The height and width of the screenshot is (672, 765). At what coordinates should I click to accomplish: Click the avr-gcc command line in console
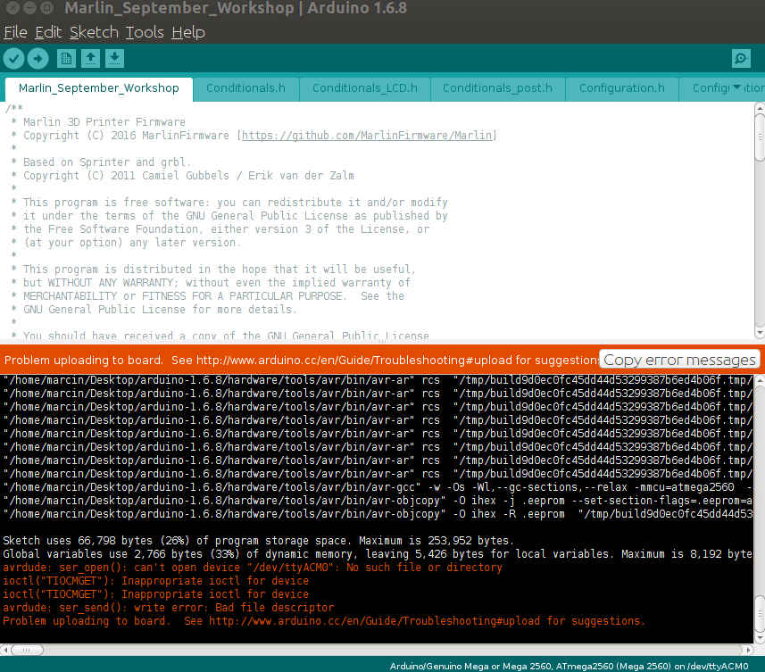click(x=377, y=486)
